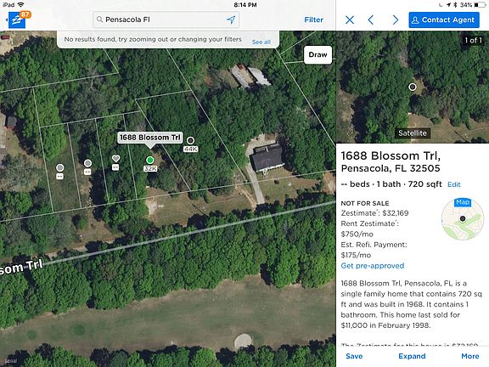
Task: Focus the Pensacola Fl search field
Action: [166, 20]
